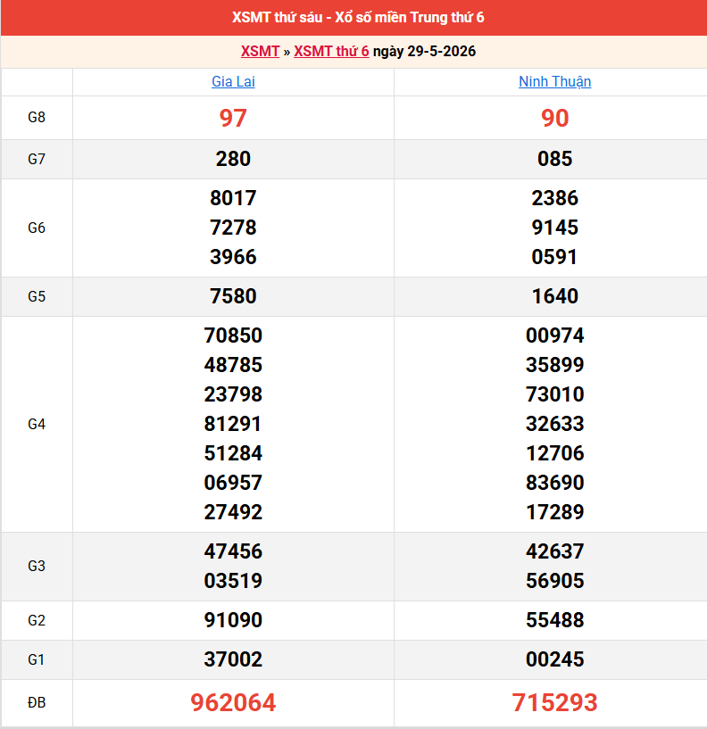Select Ninh Thuận G2 number 55488
Image resolution: width=707 pixels, height=729 pixels.
point(555,620)
